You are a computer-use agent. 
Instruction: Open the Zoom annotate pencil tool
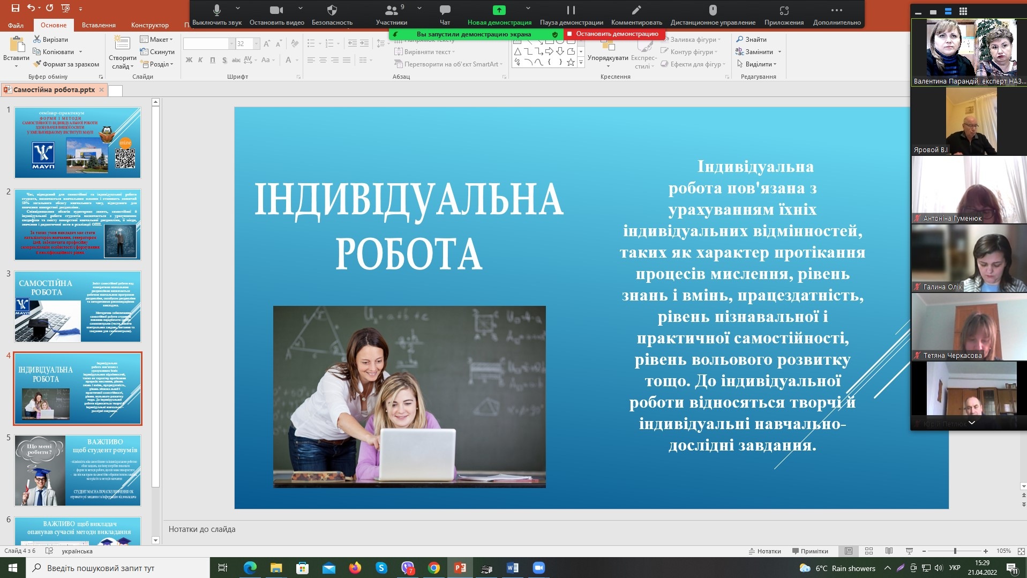pos(636,11)
